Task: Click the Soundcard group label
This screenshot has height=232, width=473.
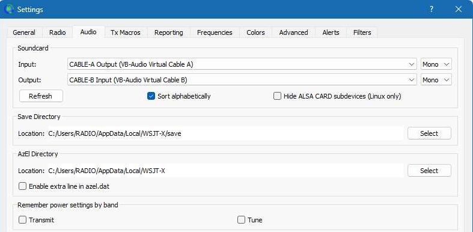Action: coord(33,48)
